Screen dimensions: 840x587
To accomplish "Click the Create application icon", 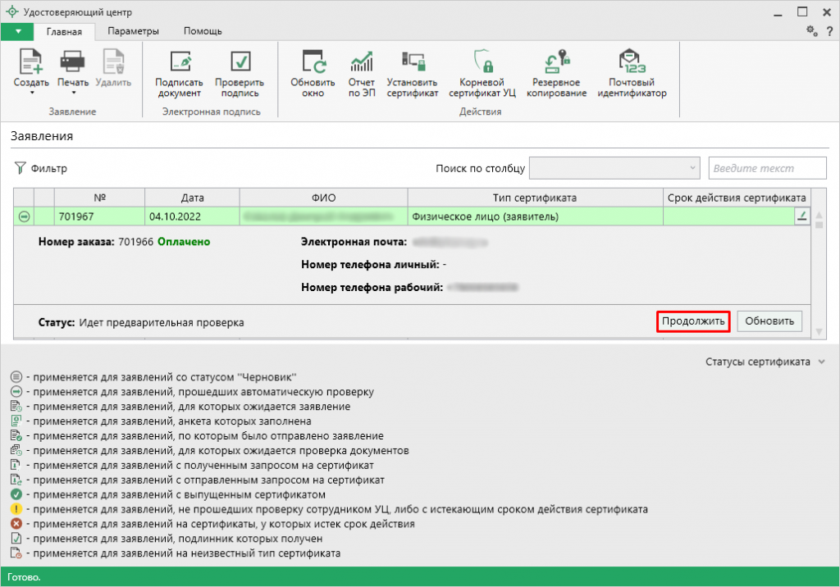I will tap(31, 62).
